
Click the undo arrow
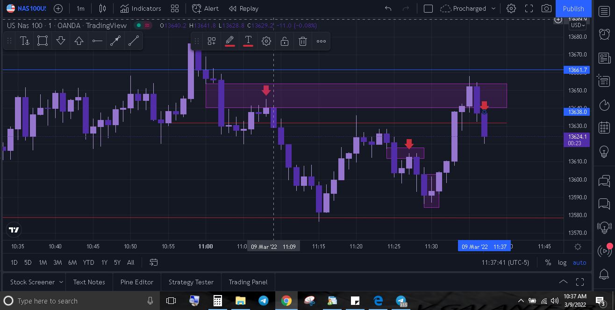point(388,8)
